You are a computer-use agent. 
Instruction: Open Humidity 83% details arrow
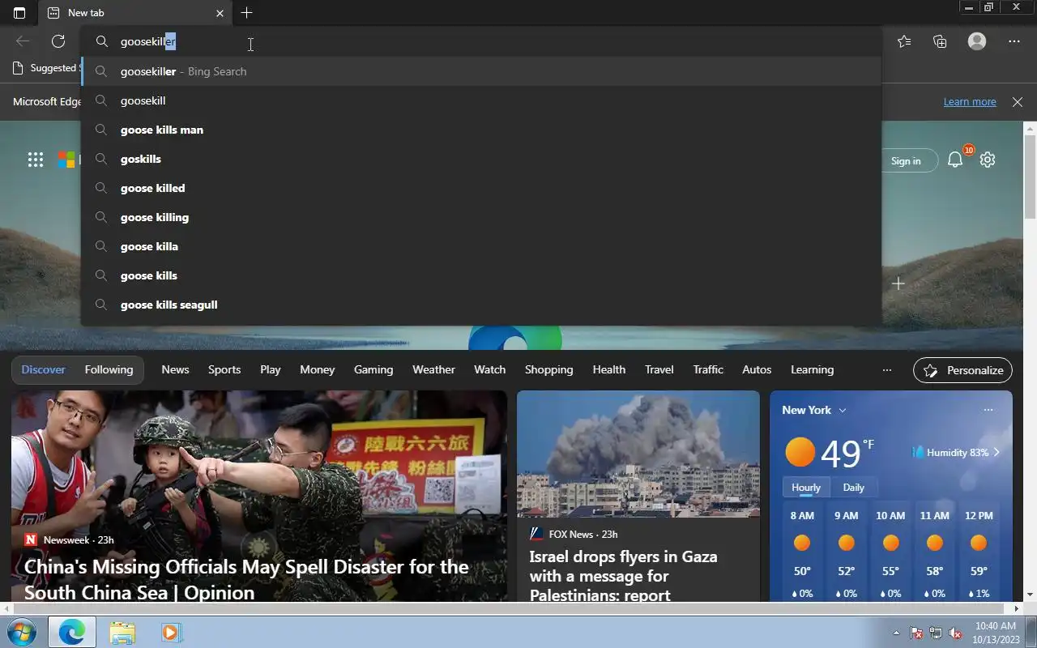(x=996, y=452)
